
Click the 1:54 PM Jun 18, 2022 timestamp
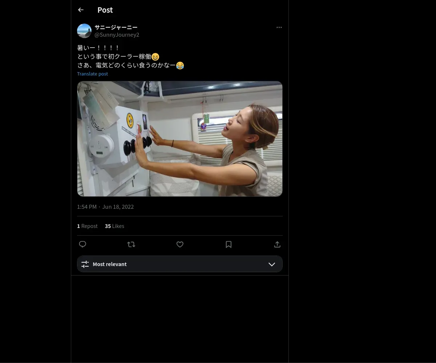click(x=105, y=207)
